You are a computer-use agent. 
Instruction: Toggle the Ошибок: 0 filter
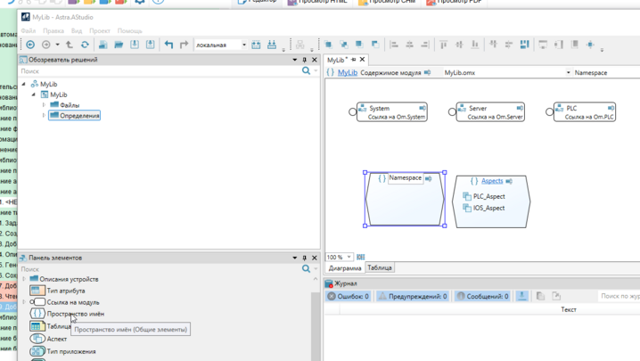[x=349, y=296]
